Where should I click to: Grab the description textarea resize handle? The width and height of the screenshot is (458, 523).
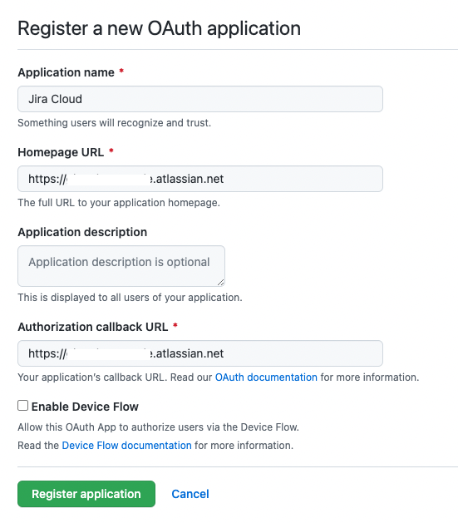(x=220, y=282)
